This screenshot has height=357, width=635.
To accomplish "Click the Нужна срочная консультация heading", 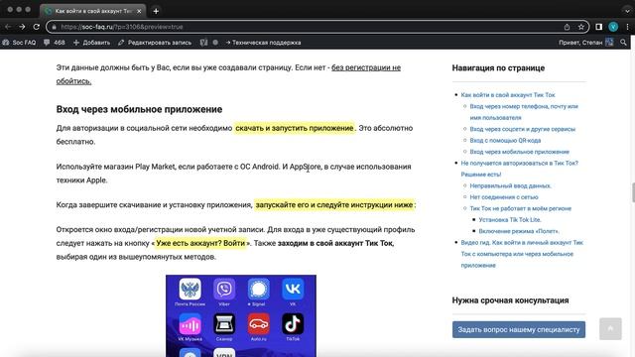I will pos(510,300).
